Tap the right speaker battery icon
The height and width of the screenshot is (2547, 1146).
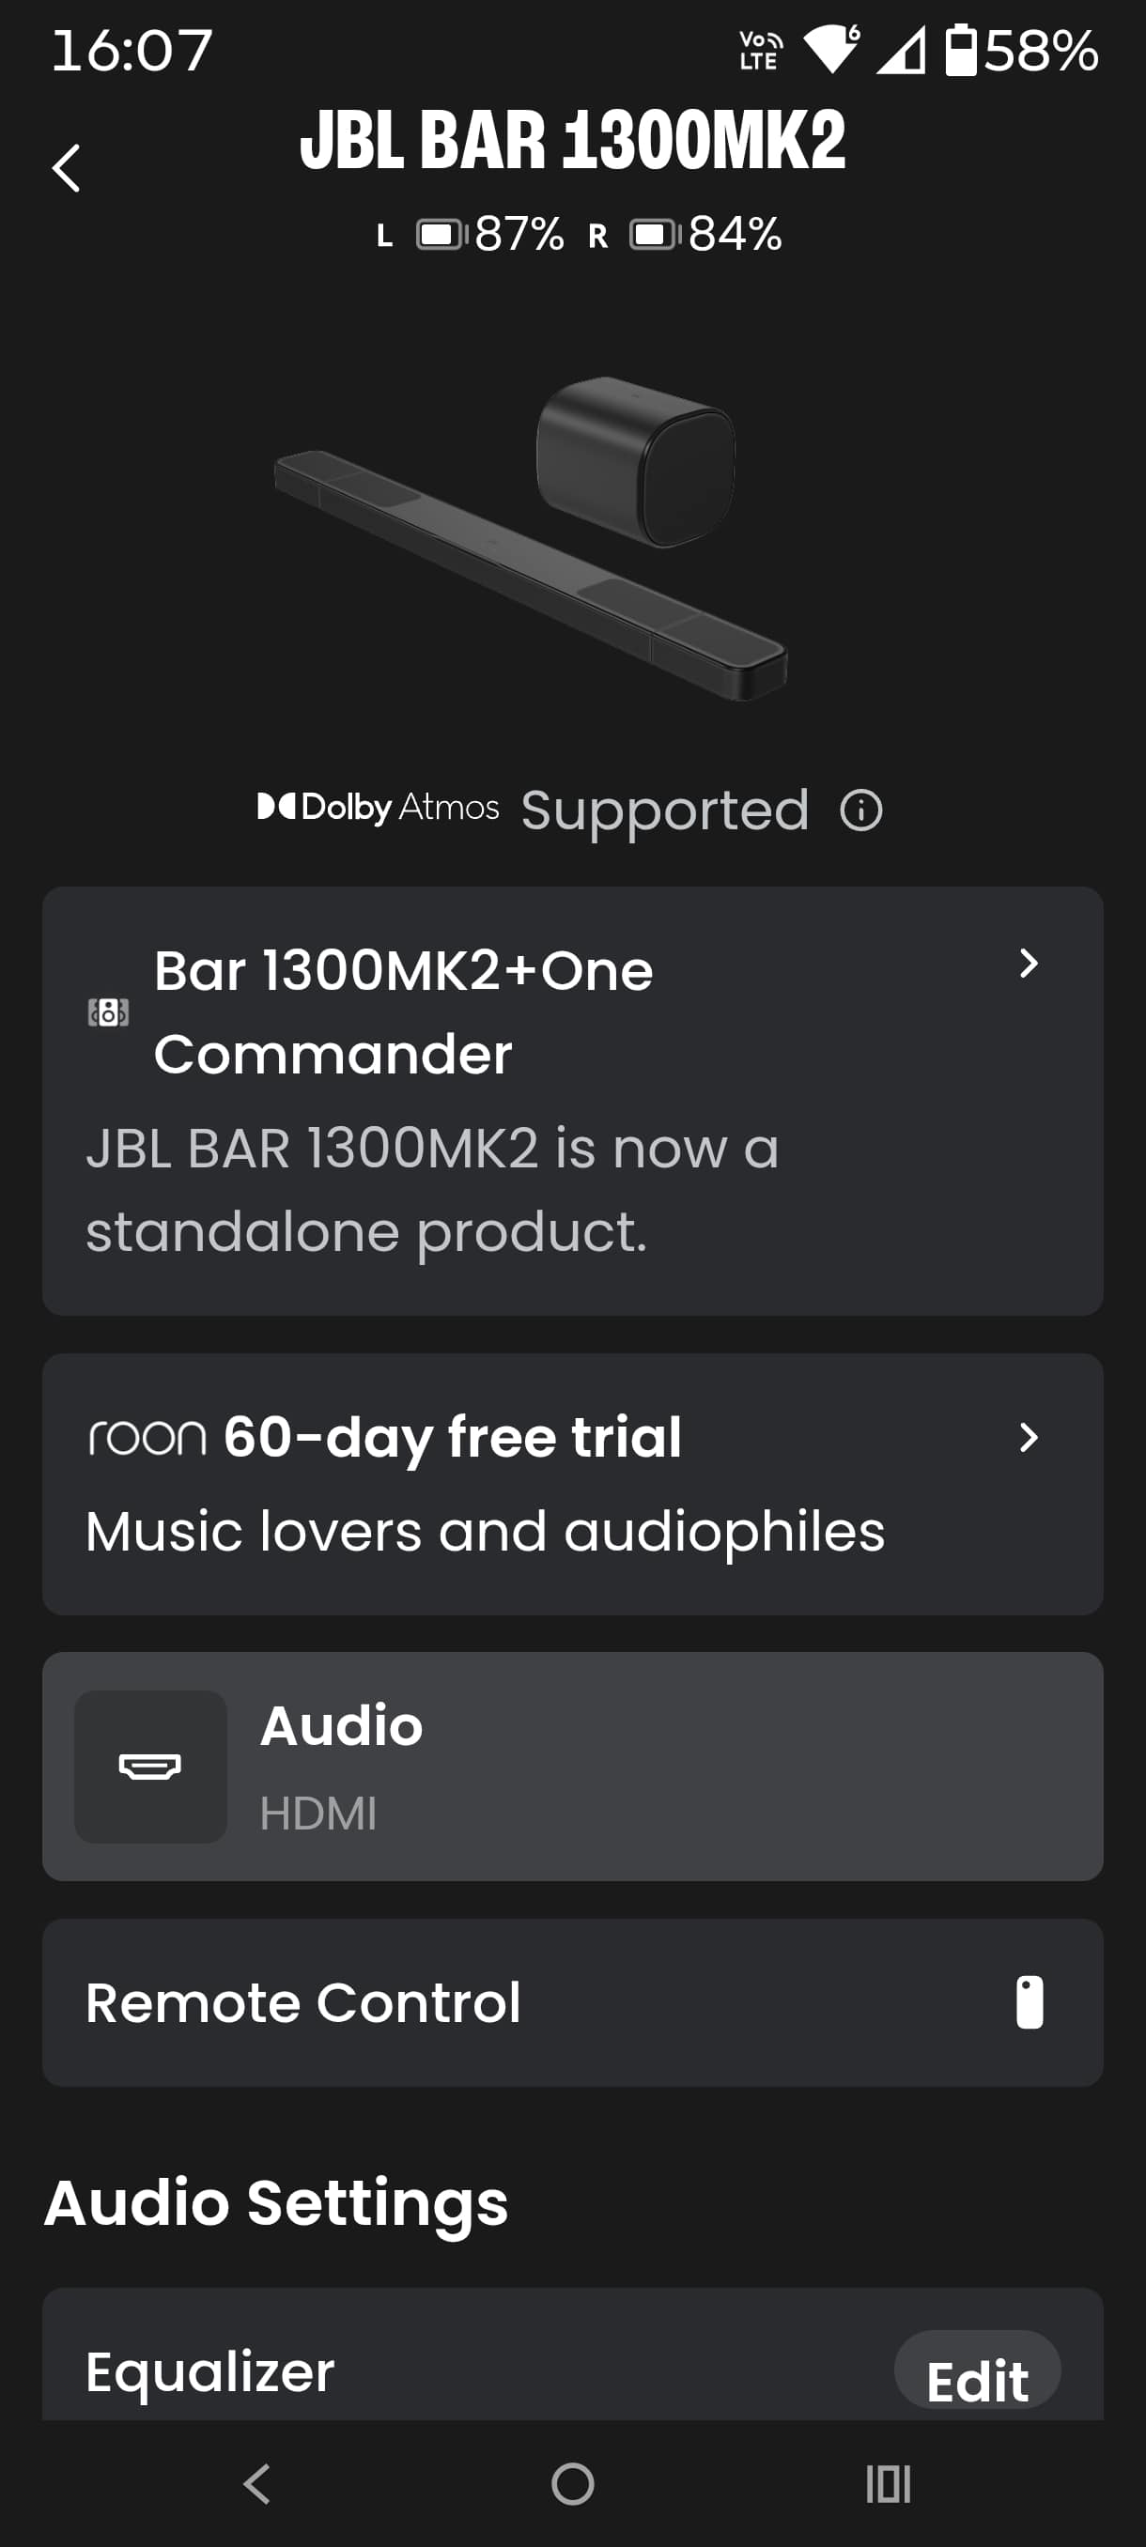[x=653, y=236]
